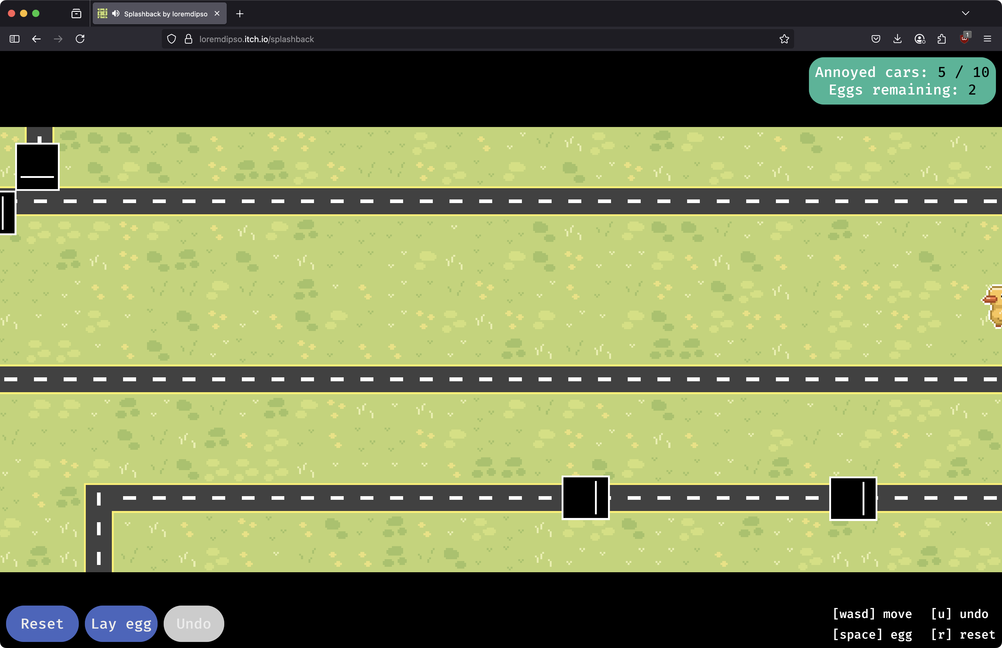Open a new tab with plus
The width and height of the screenshot is (1002, 648).
[240, 13]
